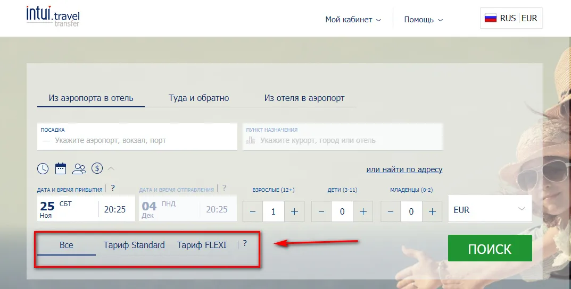Image resolution: width=571 pixels, height=289 pixels.
Task: Collapse options with the up chevron
Action: click(111, 168)
